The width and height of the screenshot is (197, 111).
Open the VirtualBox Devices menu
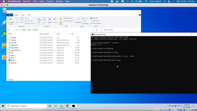50,1
